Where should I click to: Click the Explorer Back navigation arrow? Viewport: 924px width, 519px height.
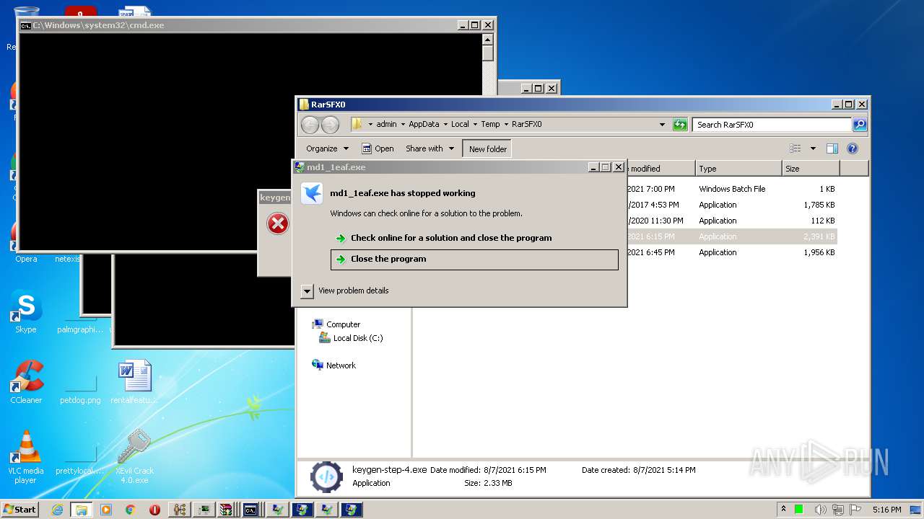coord(310,125)
